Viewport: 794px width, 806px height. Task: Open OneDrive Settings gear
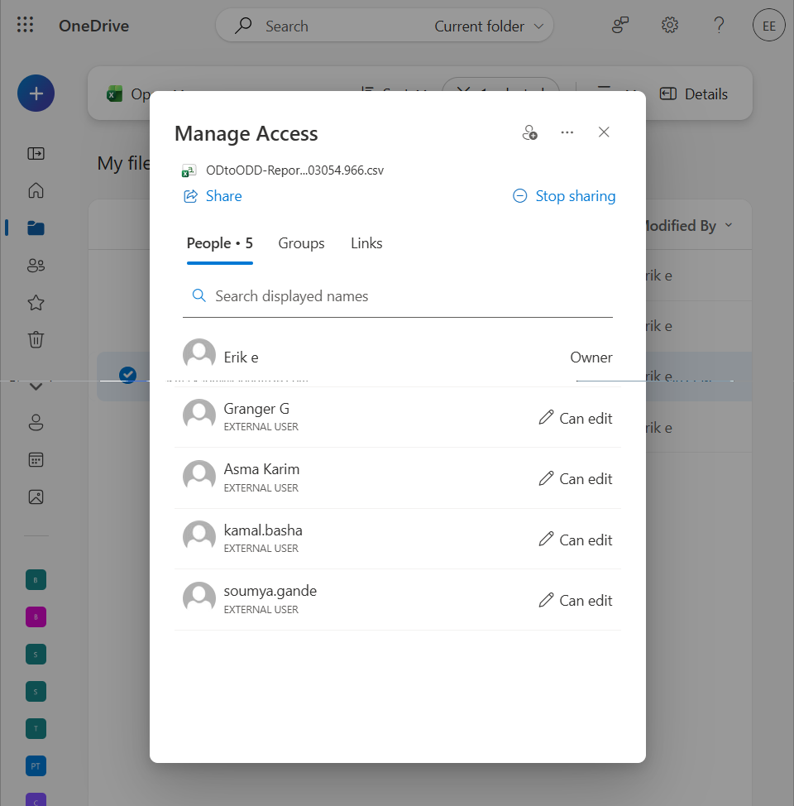click(x=669, y=25)
